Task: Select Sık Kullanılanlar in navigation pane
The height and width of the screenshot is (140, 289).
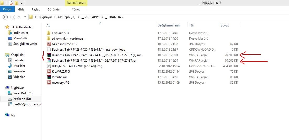Action: pos(22,27)
